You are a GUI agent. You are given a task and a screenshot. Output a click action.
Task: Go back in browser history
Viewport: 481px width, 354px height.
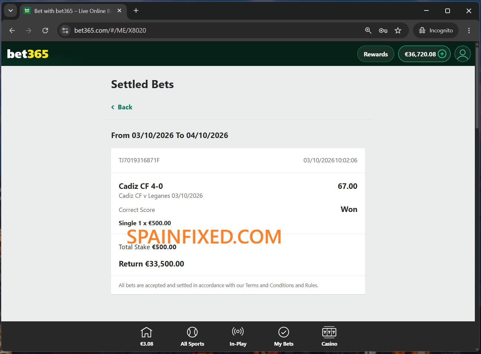[12, 31]
